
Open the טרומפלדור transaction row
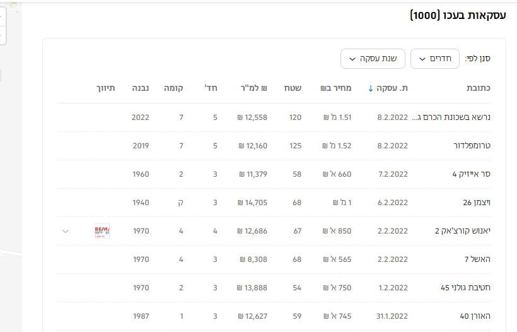coord(472,146)
